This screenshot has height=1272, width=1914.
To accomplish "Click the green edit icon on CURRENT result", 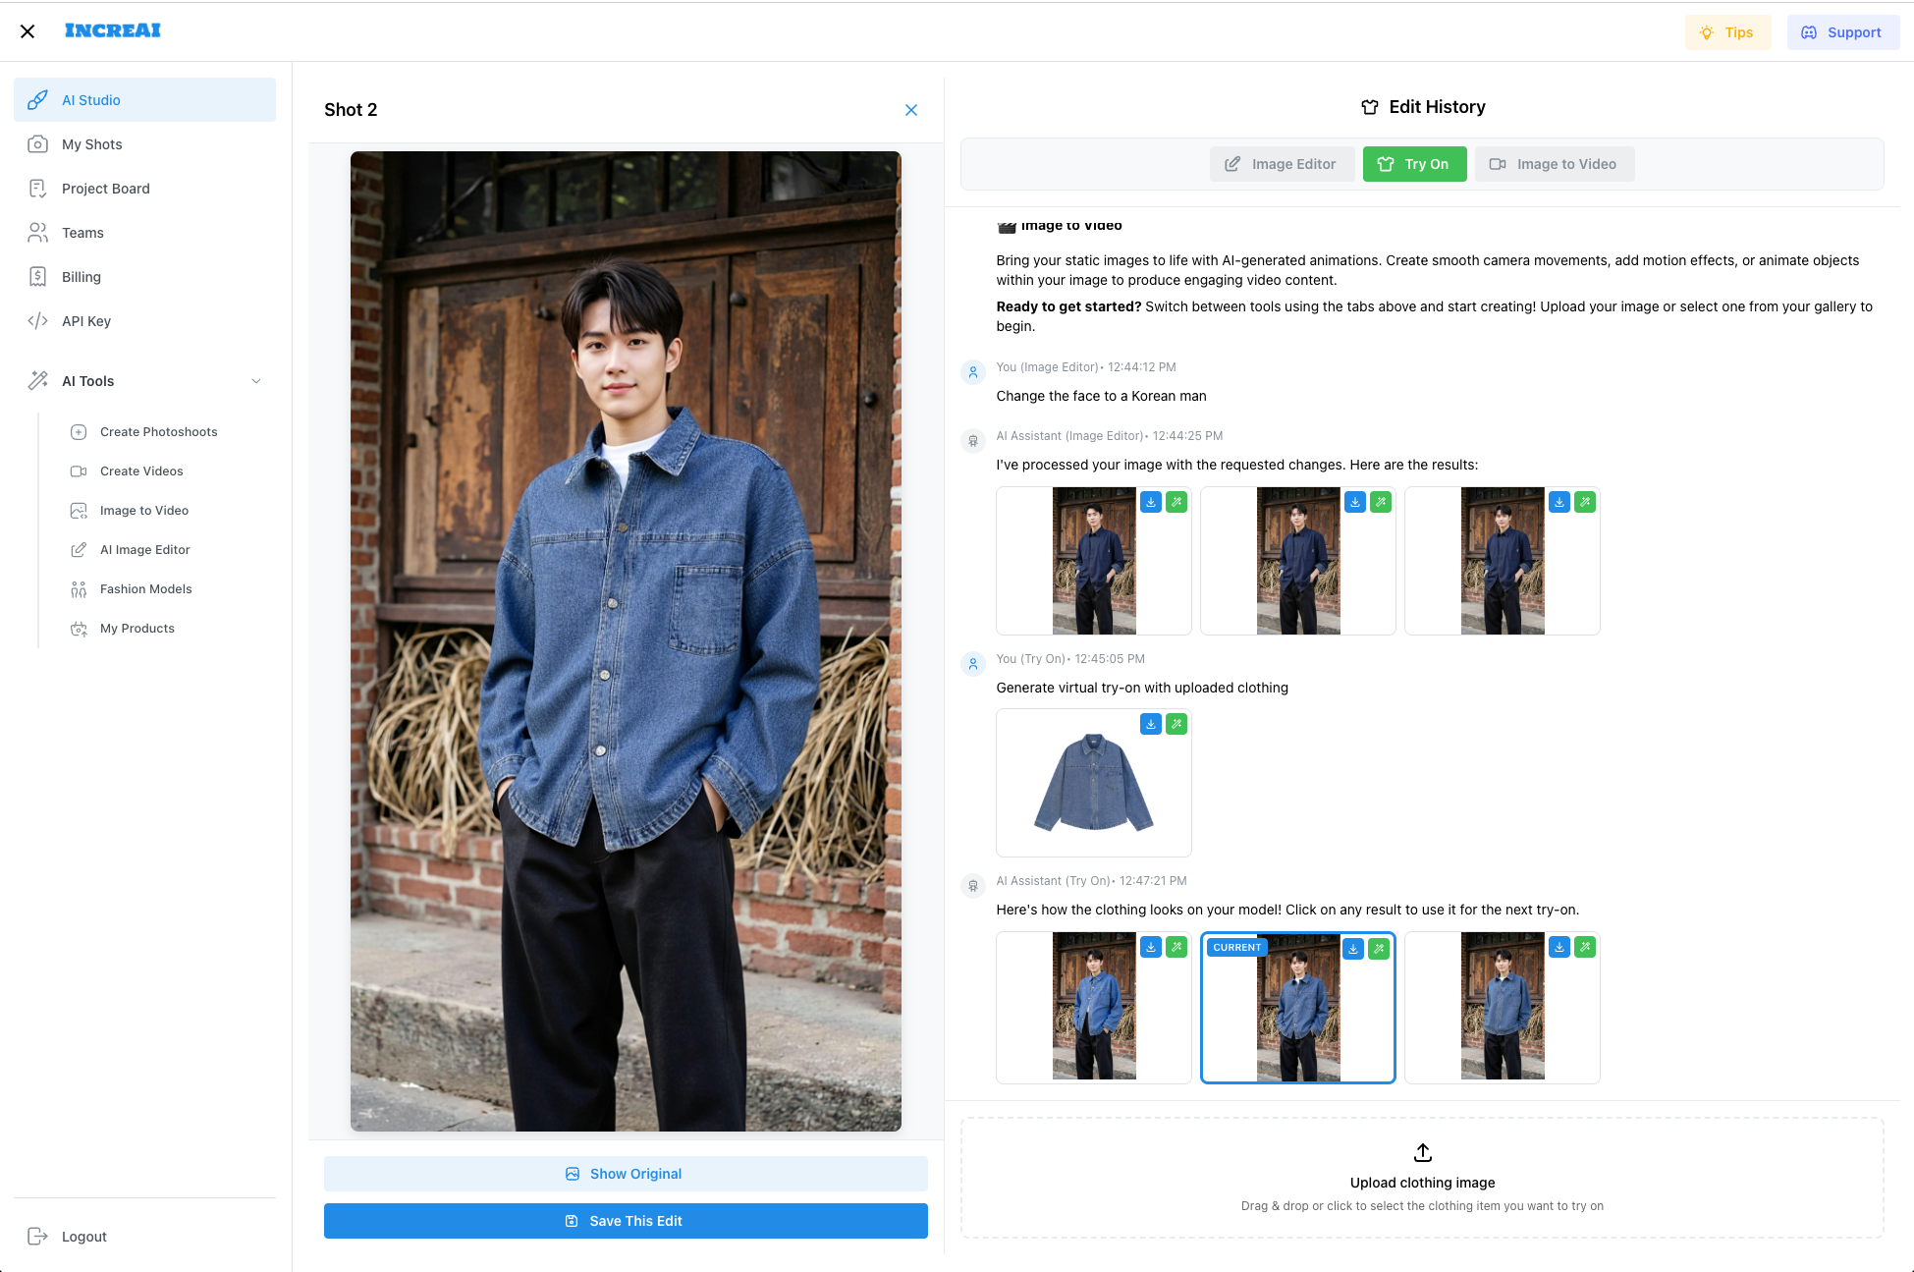I will pyautogui.click(x=1379, y=948).
